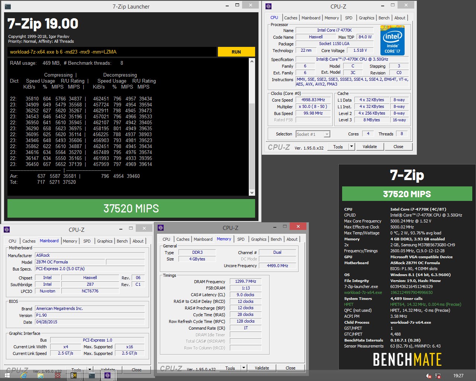Select CPU tab in the Mainboard CPU-Z window
The height and width of the screenshot is (381, 476).
12,241
